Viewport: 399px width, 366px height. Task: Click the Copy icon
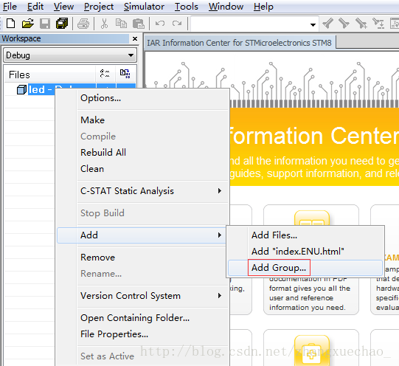pyautogui.click(x=121, y=24)
